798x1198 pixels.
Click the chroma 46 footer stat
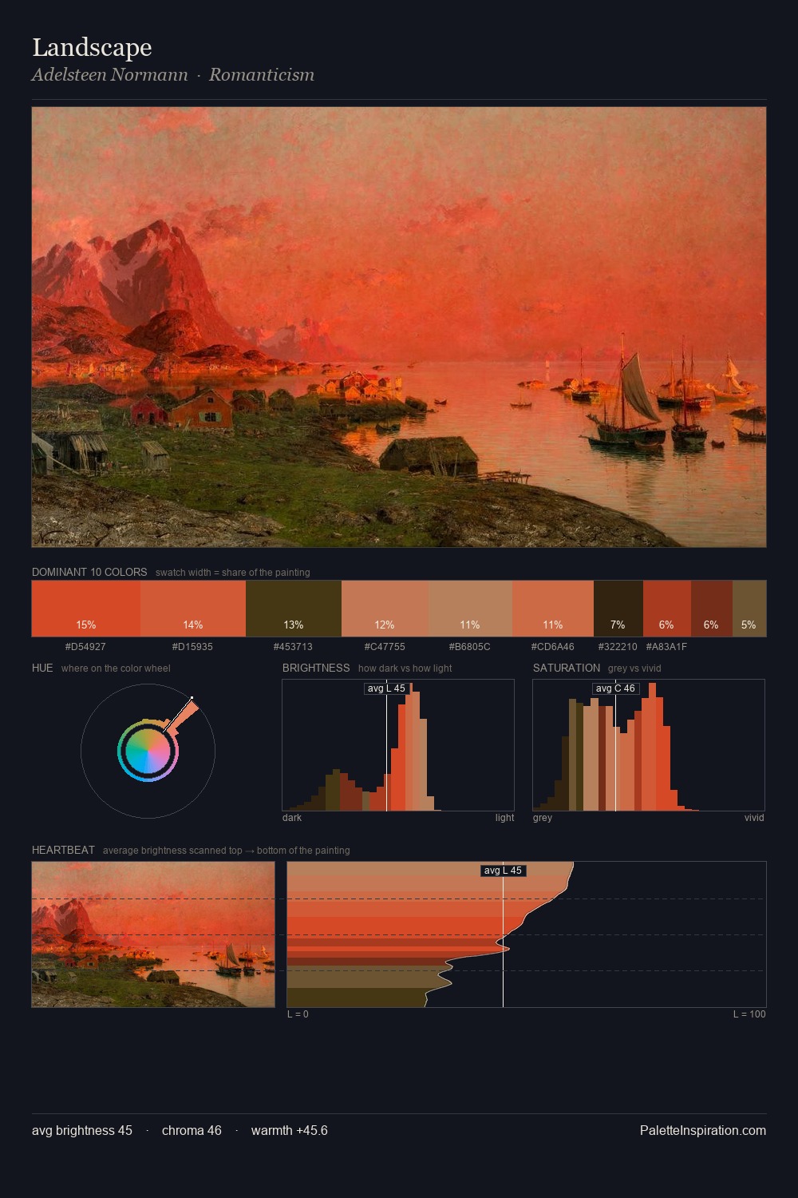point(192,1130)
